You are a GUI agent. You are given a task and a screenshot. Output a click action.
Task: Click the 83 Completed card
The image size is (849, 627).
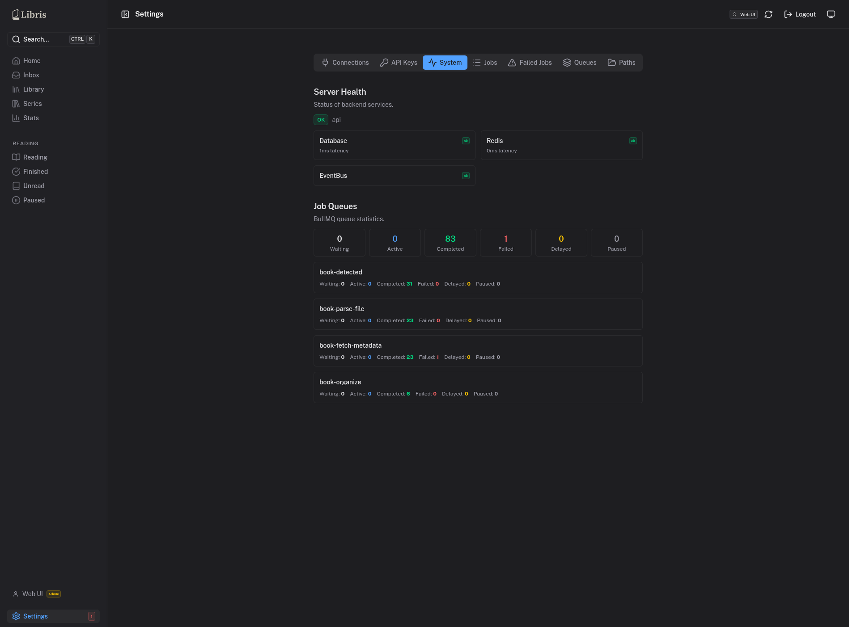pos(450,243)
